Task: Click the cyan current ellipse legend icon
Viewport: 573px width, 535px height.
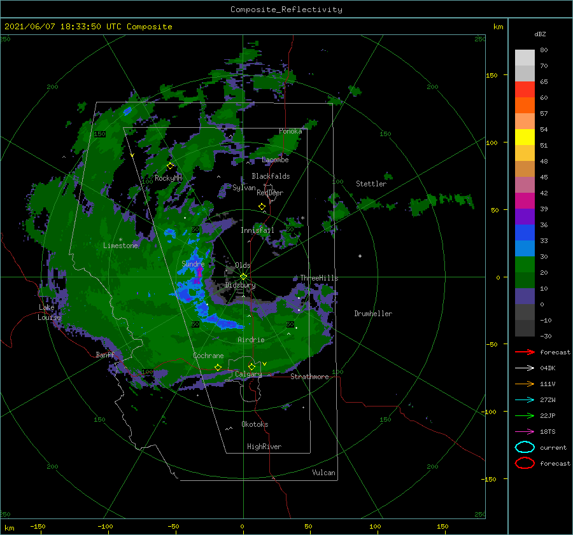Action: (525, 447)
